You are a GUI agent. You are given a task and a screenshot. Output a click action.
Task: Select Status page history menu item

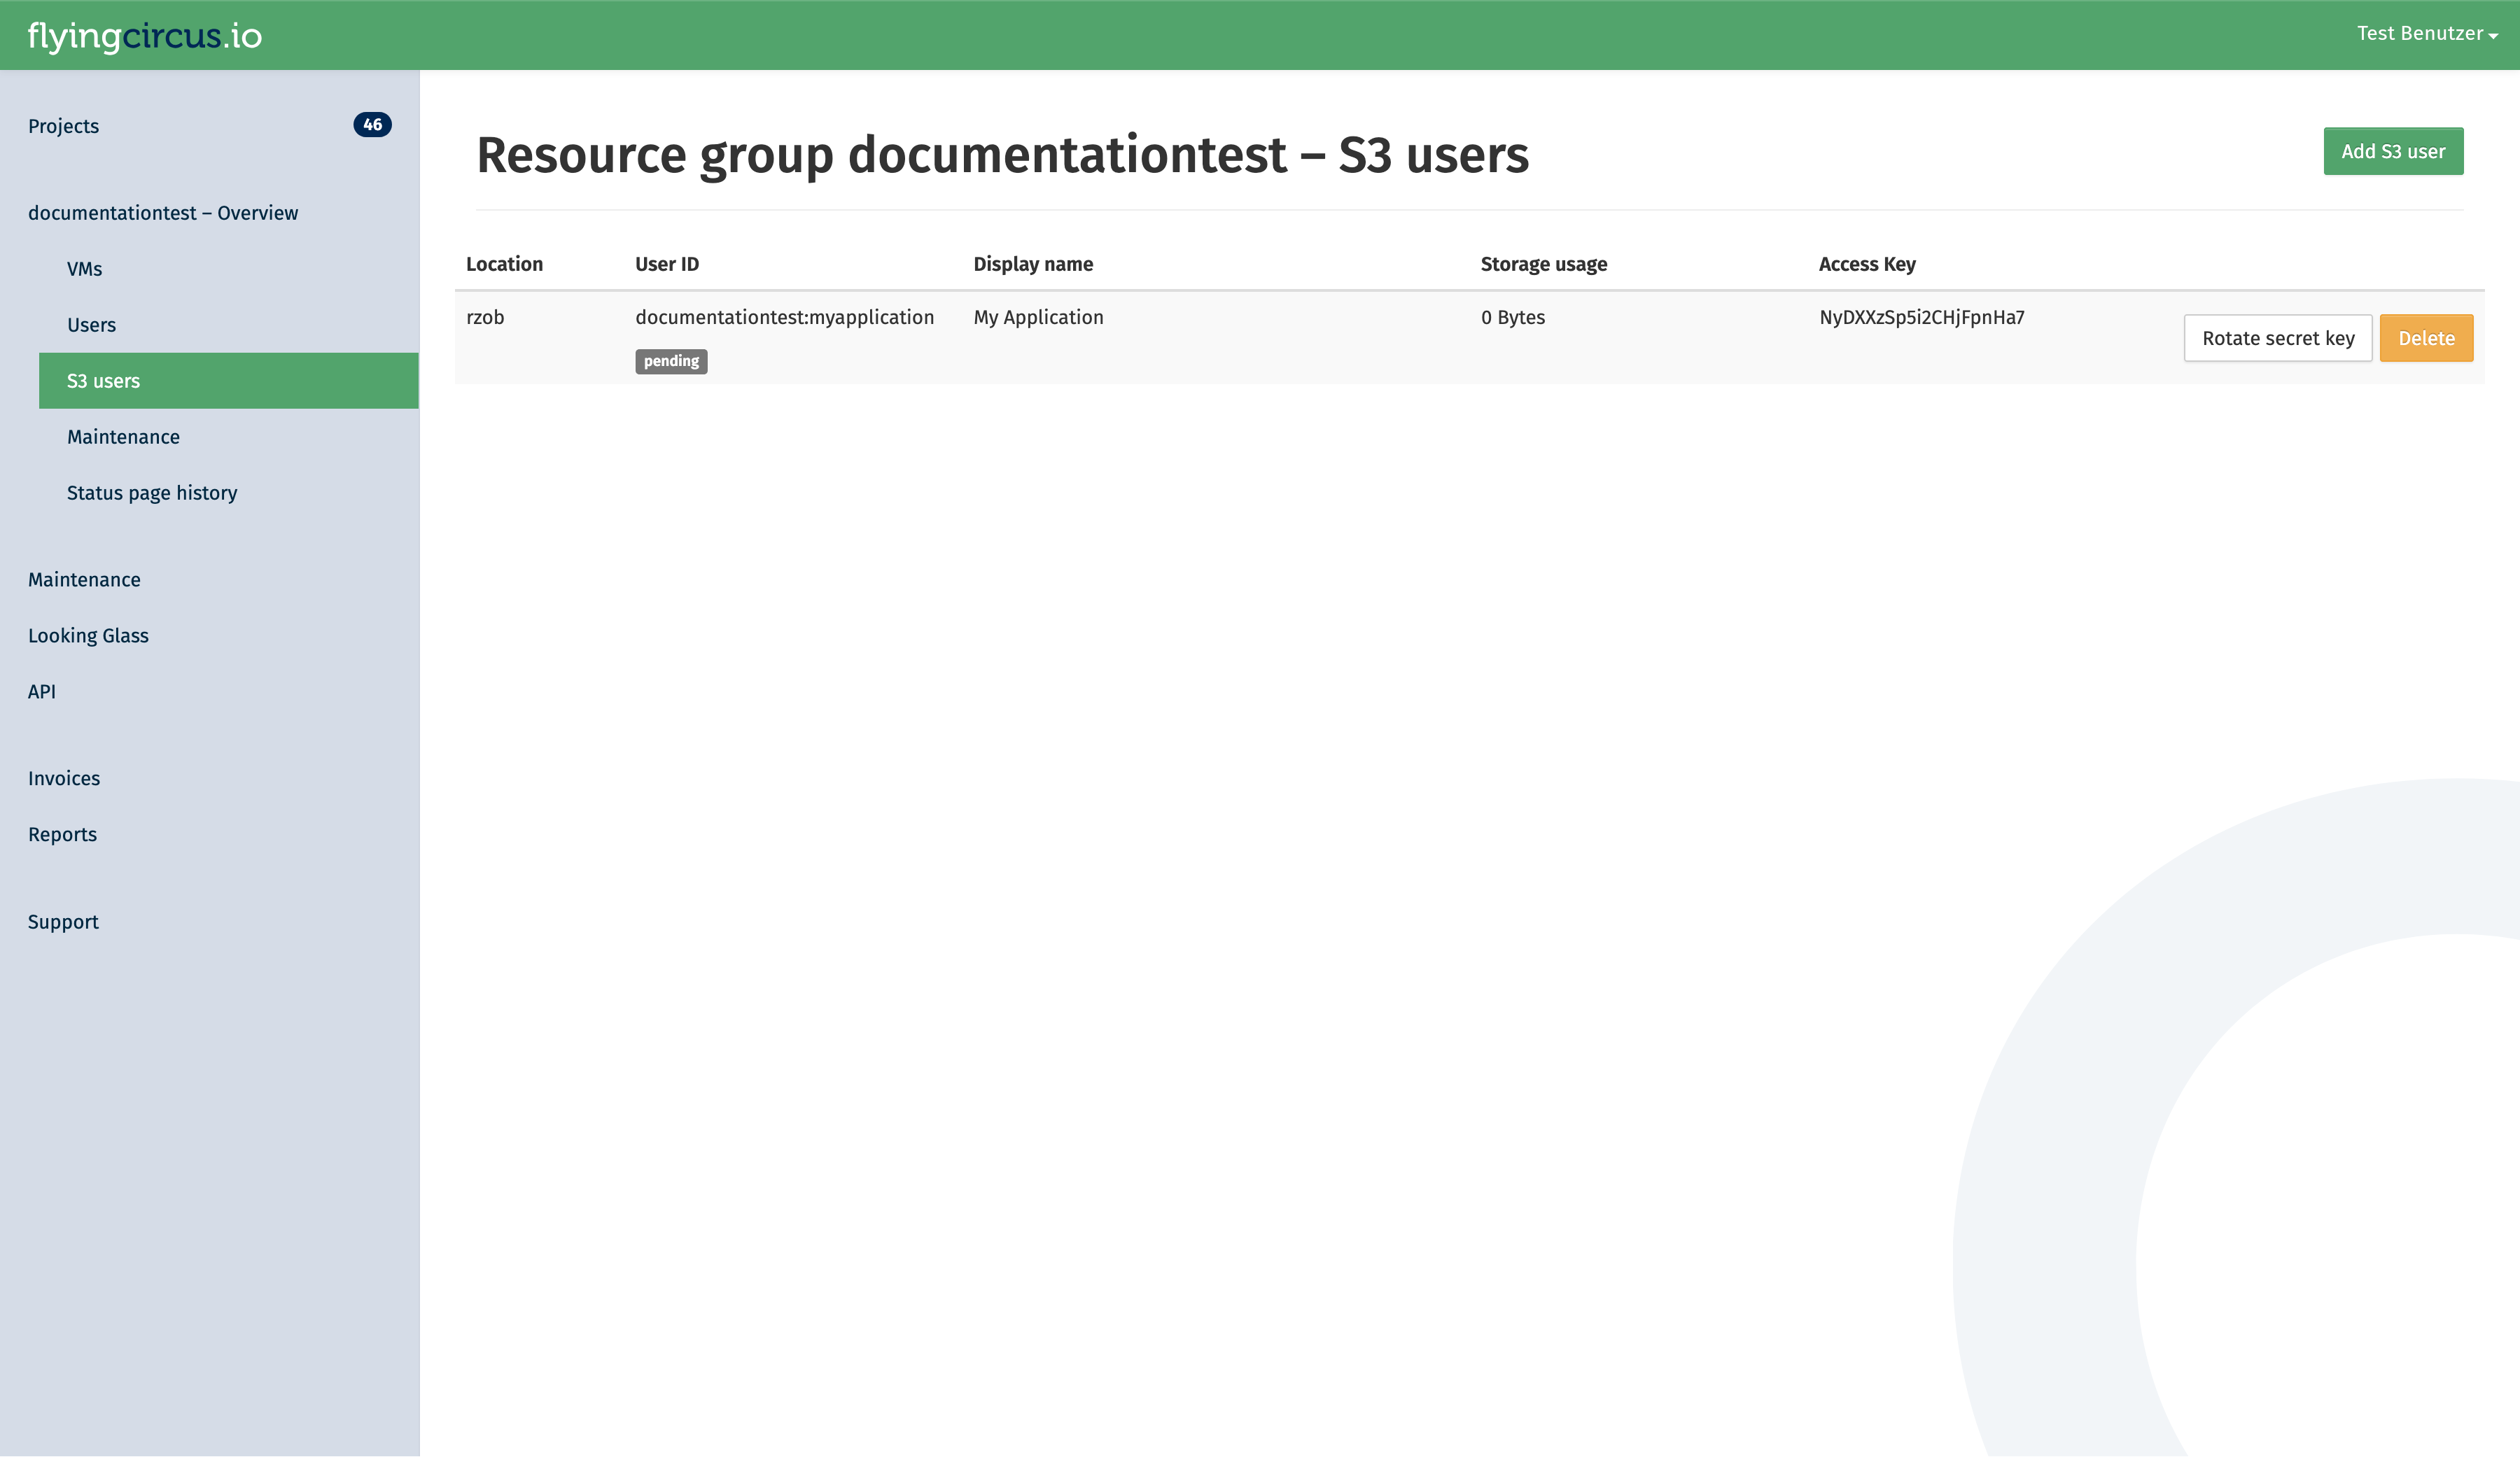tap(153, 493)
